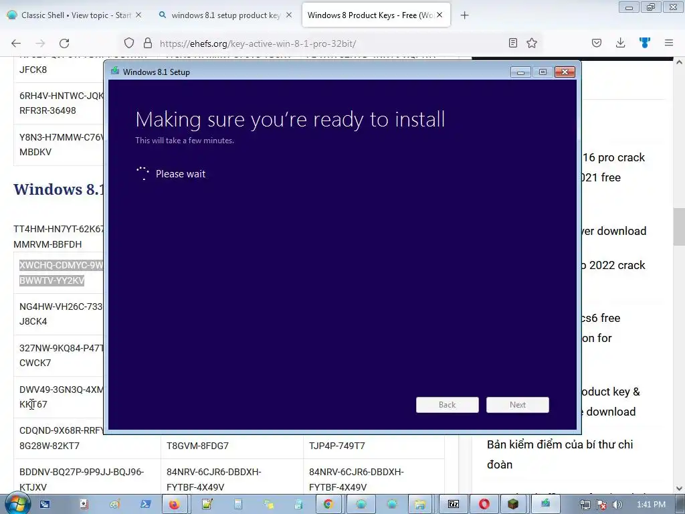Go back using the browser back arrow

pyautogui.click(x=16, y=44)
